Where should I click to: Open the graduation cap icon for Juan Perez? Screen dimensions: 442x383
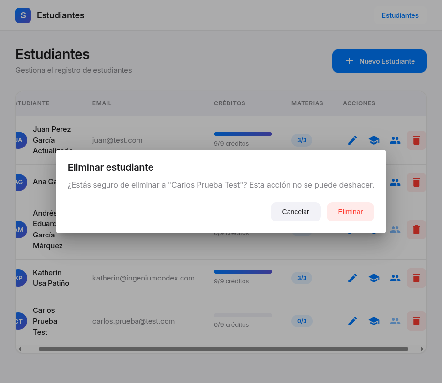(x=374, y=140)
